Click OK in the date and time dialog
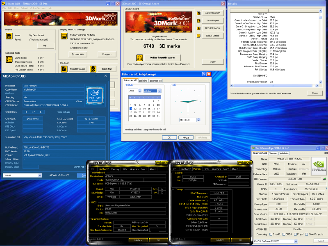328x246 pixels. coord(169,137)
